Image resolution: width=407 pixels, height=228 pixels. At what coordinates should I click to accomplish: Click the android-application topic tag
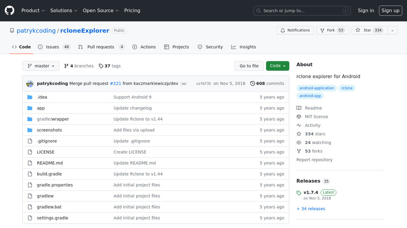[x=316, y=88]
